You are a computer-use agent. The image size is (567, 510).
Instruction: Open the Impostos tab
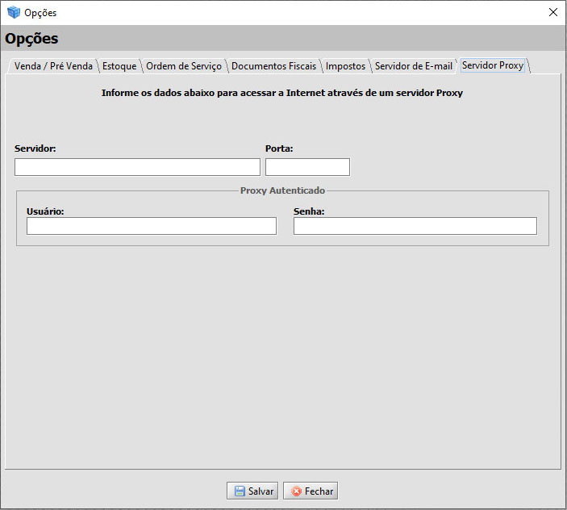pyautogui.click(x=345, y=66)
